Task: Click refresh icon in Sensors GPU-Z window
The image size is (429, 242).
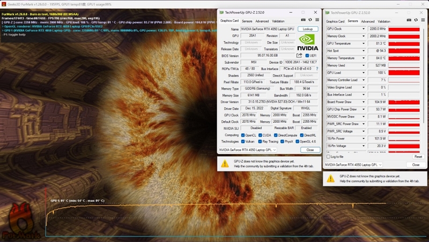Action: pyautogui.click(x=416, y=20)
